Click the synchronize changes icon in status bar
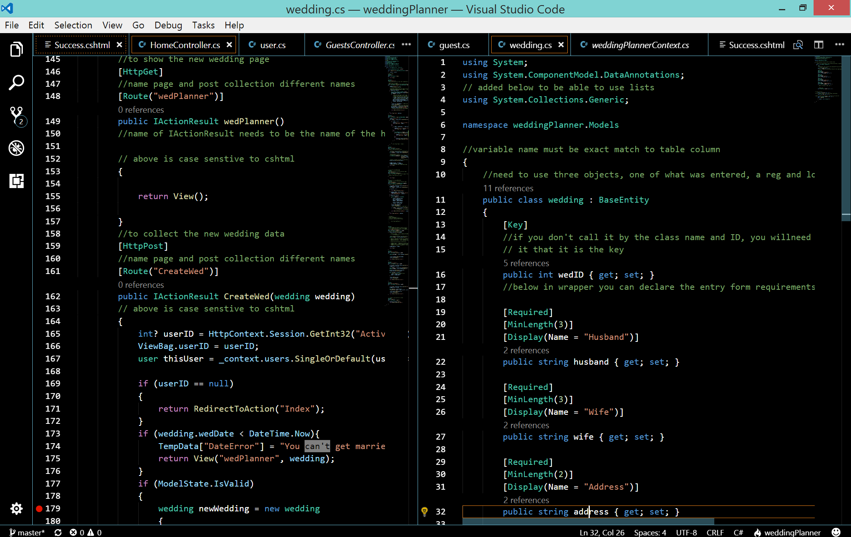The height and width of the screenshot is (537, 851). pos(58,532)
